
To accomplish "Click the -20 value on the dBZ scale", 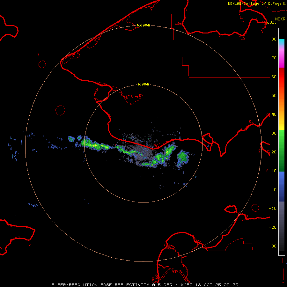I will pyautogui.click(x=273, y=227).
